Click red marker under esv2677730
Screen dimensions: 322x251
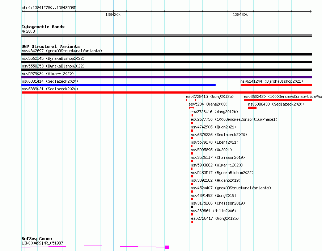tap(192, 123)
